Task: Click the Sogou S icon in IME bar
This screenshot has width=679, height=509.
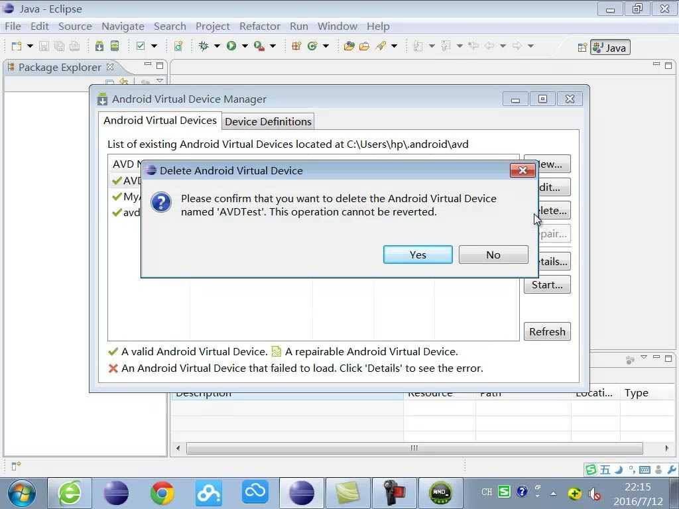Action: [x=591, y=470]
